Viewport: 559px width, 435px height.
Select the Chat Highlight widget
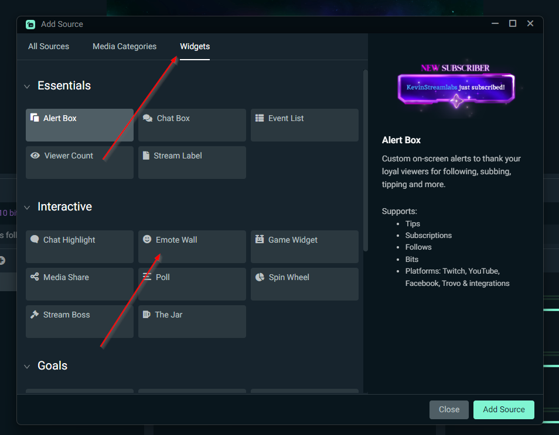tap(79, 247)
